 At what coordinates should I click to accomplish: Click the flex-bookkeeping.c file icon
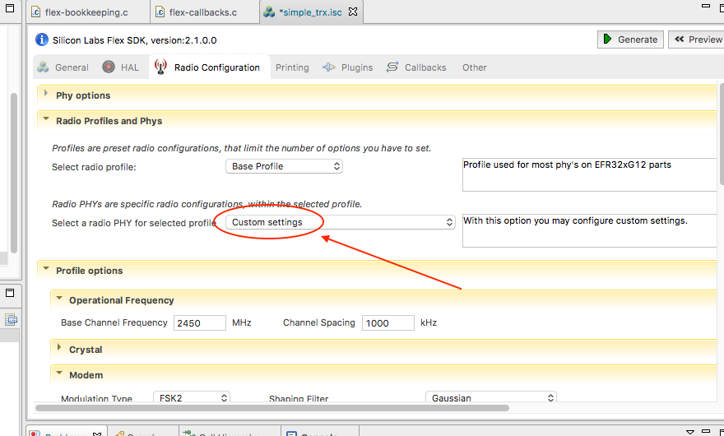[x=35, y=12]
